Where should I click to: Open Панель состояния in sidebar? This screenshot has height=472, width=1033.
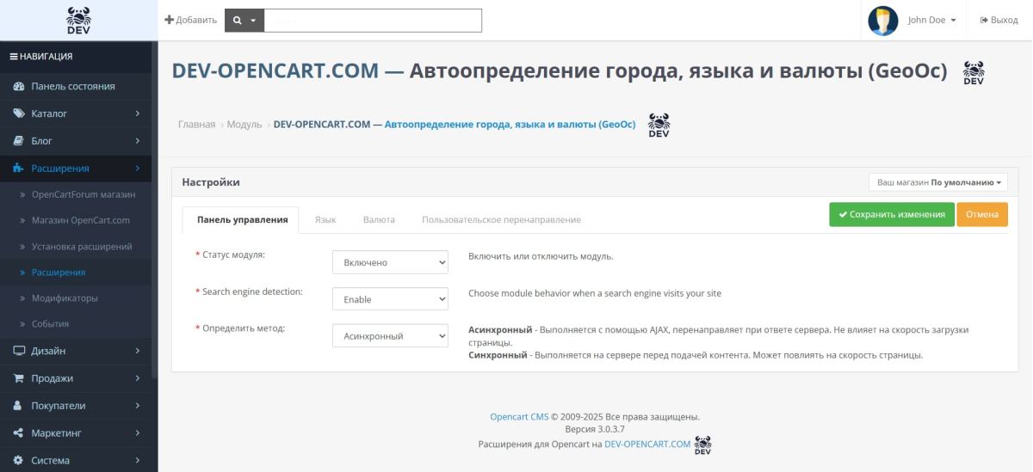(73, 86)
